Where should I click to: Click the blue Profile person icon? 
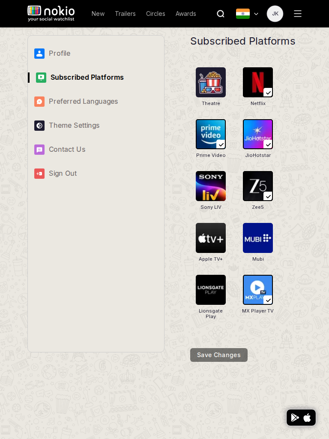pos(39,54)
